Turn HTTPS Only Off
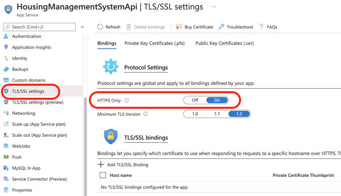341x196 pixels. coord(195,100)
